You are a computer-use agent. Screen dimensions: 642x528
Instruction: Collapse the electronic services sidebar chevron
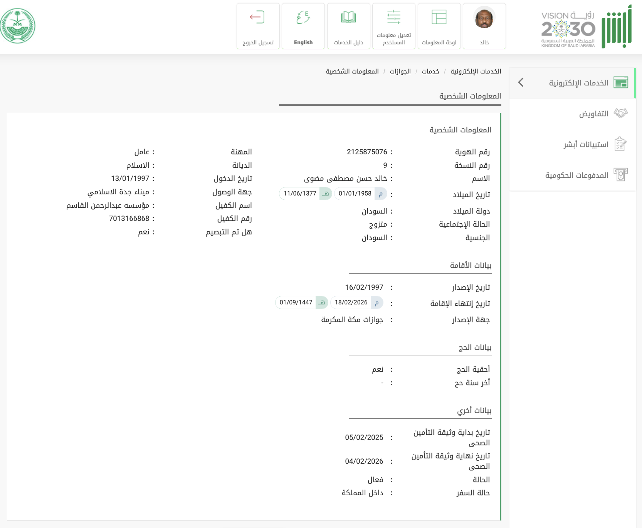[521, 82]
